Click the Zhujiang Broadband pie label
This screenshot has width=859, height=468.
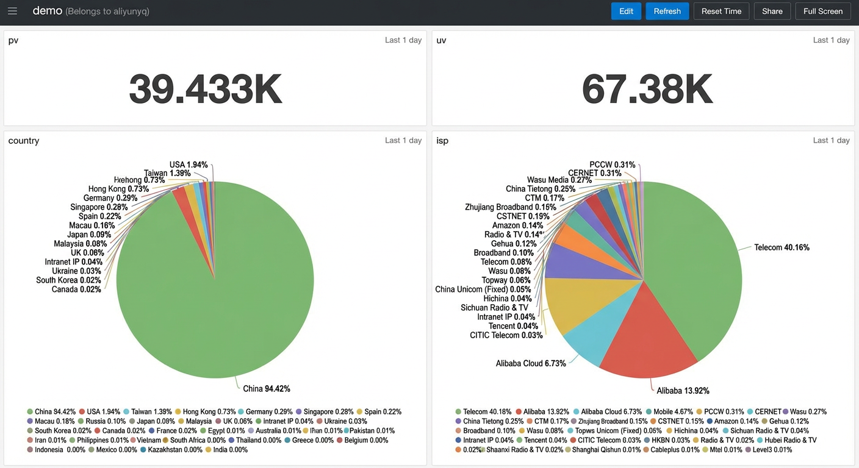511,207
